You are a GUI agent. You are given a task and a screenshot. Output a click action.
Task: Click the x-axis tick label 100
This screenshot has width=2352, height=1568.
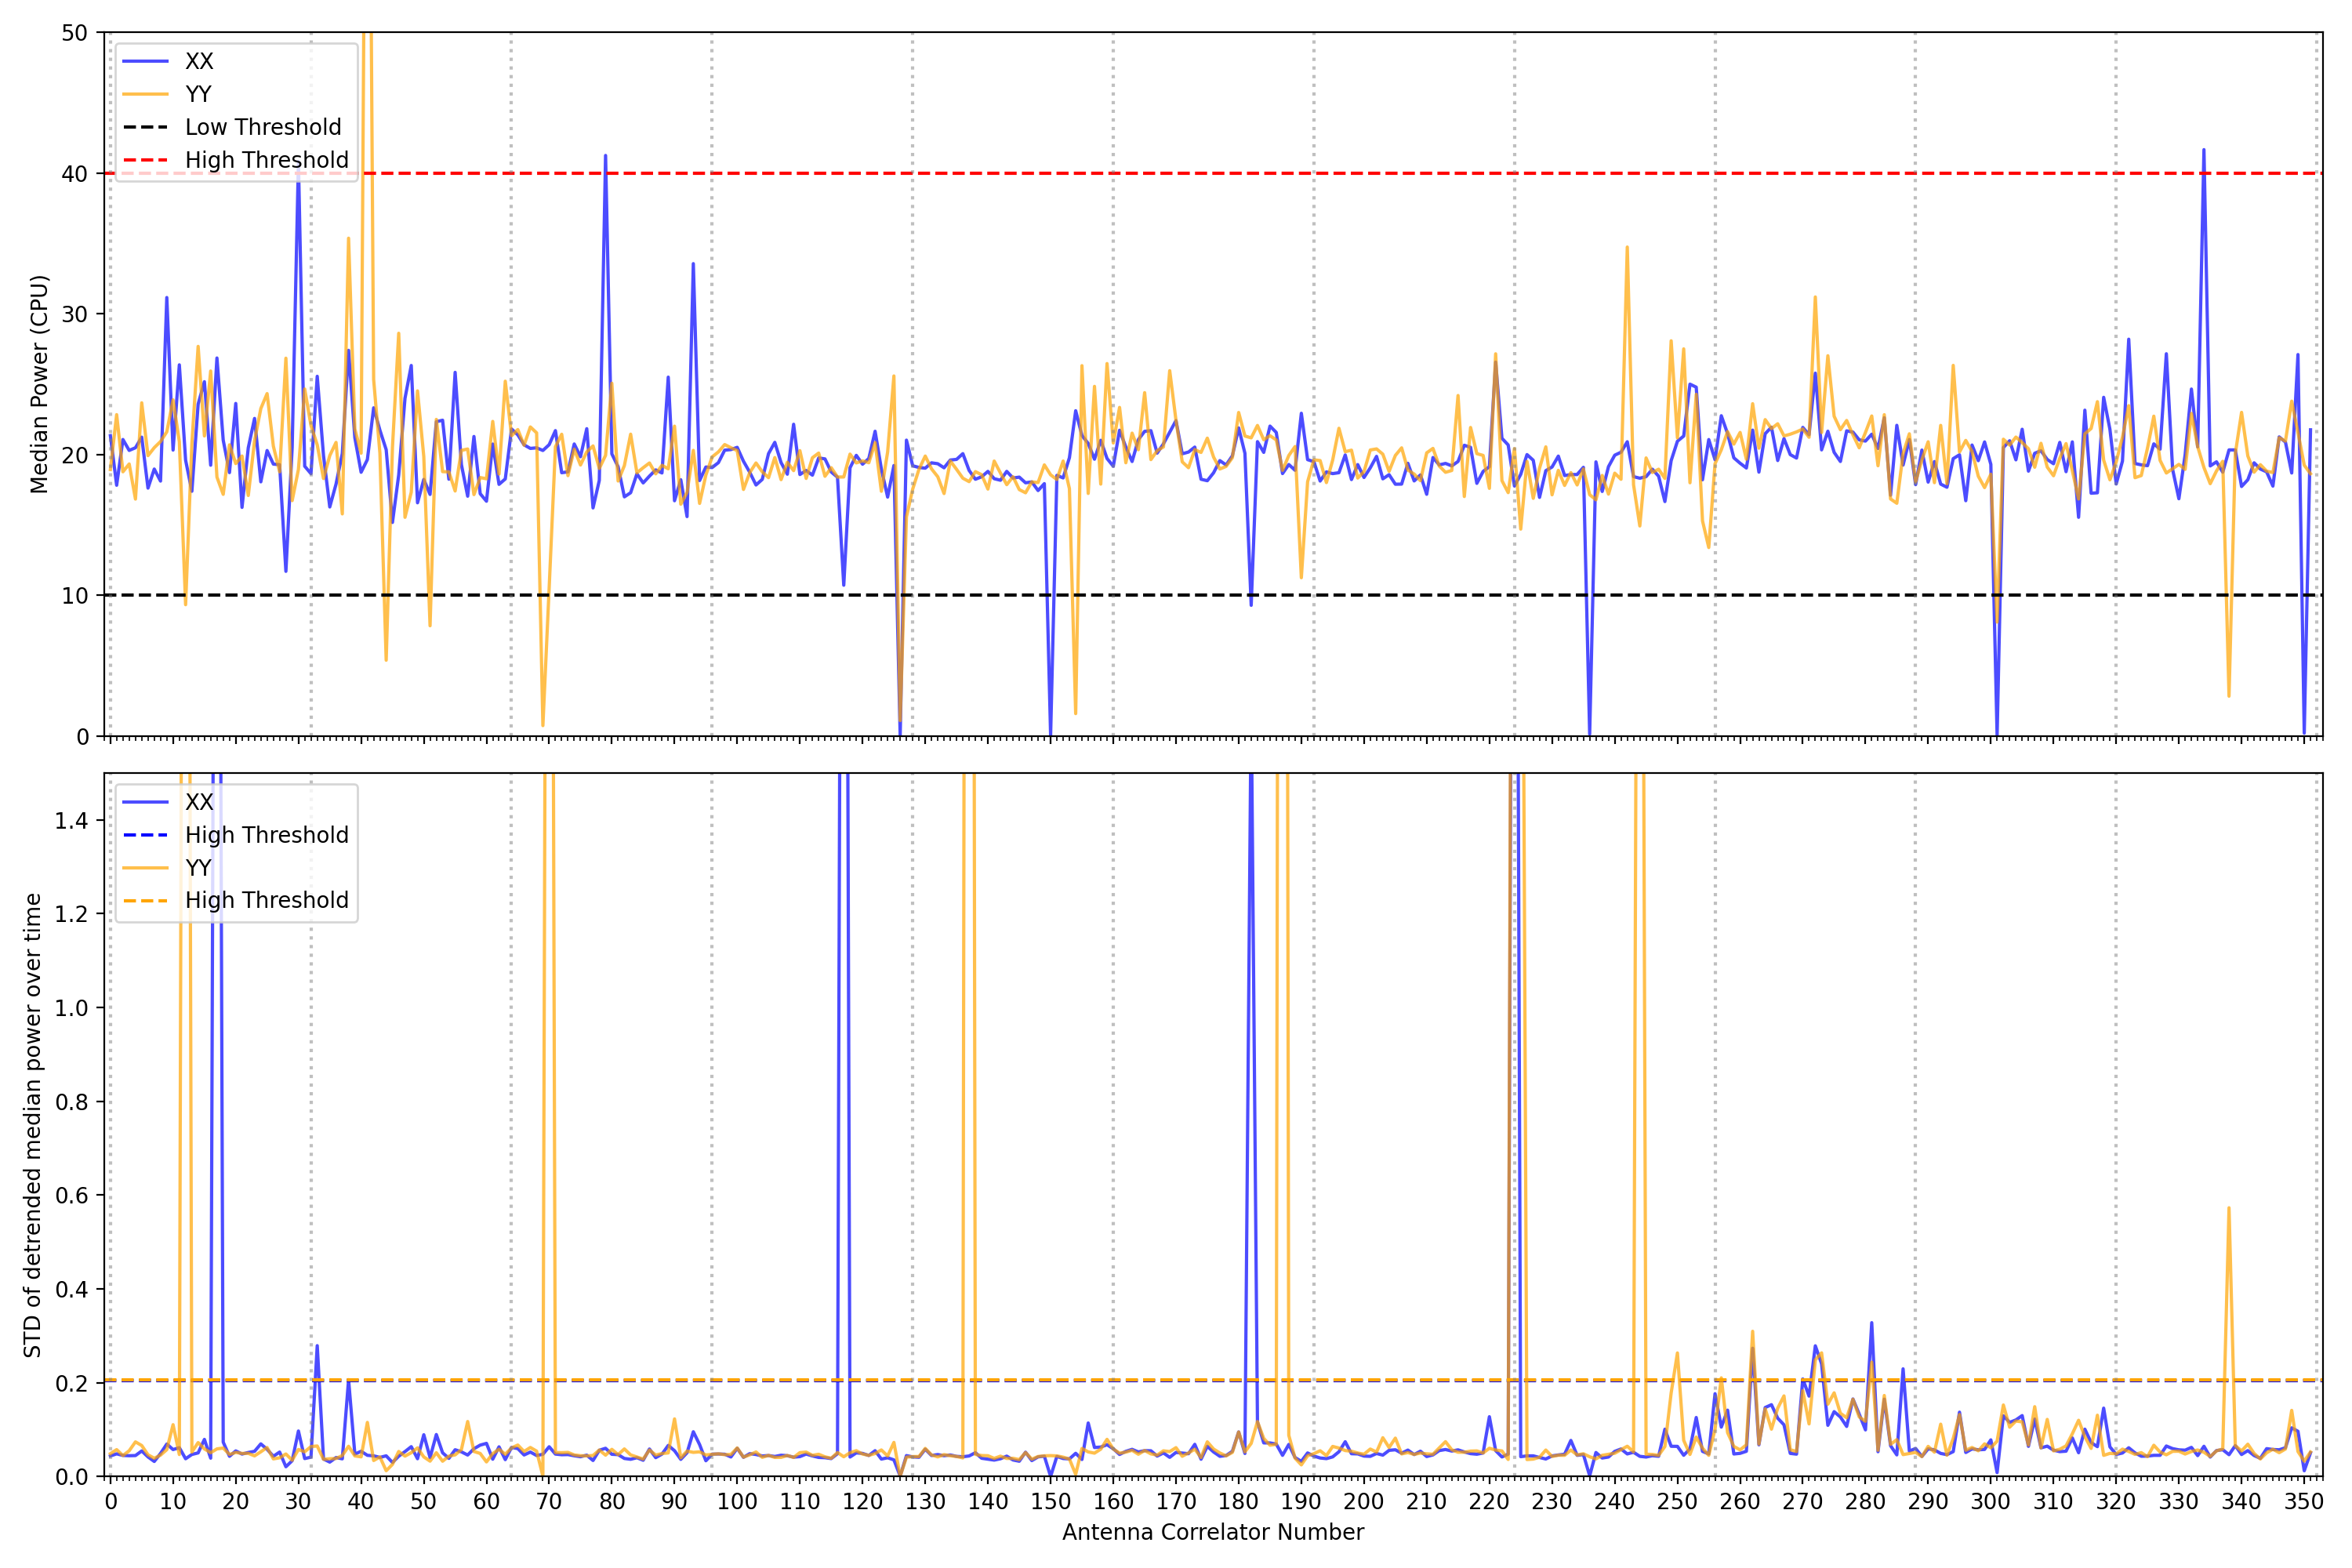[x=737, y=1501]
